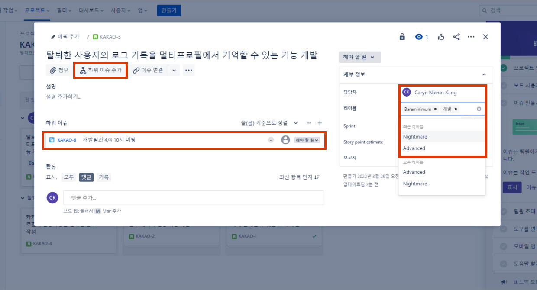Select Nightmare under 모든 레이블
Image resolution: width=537 pixels, height=290 pixels.
point(442,184)
